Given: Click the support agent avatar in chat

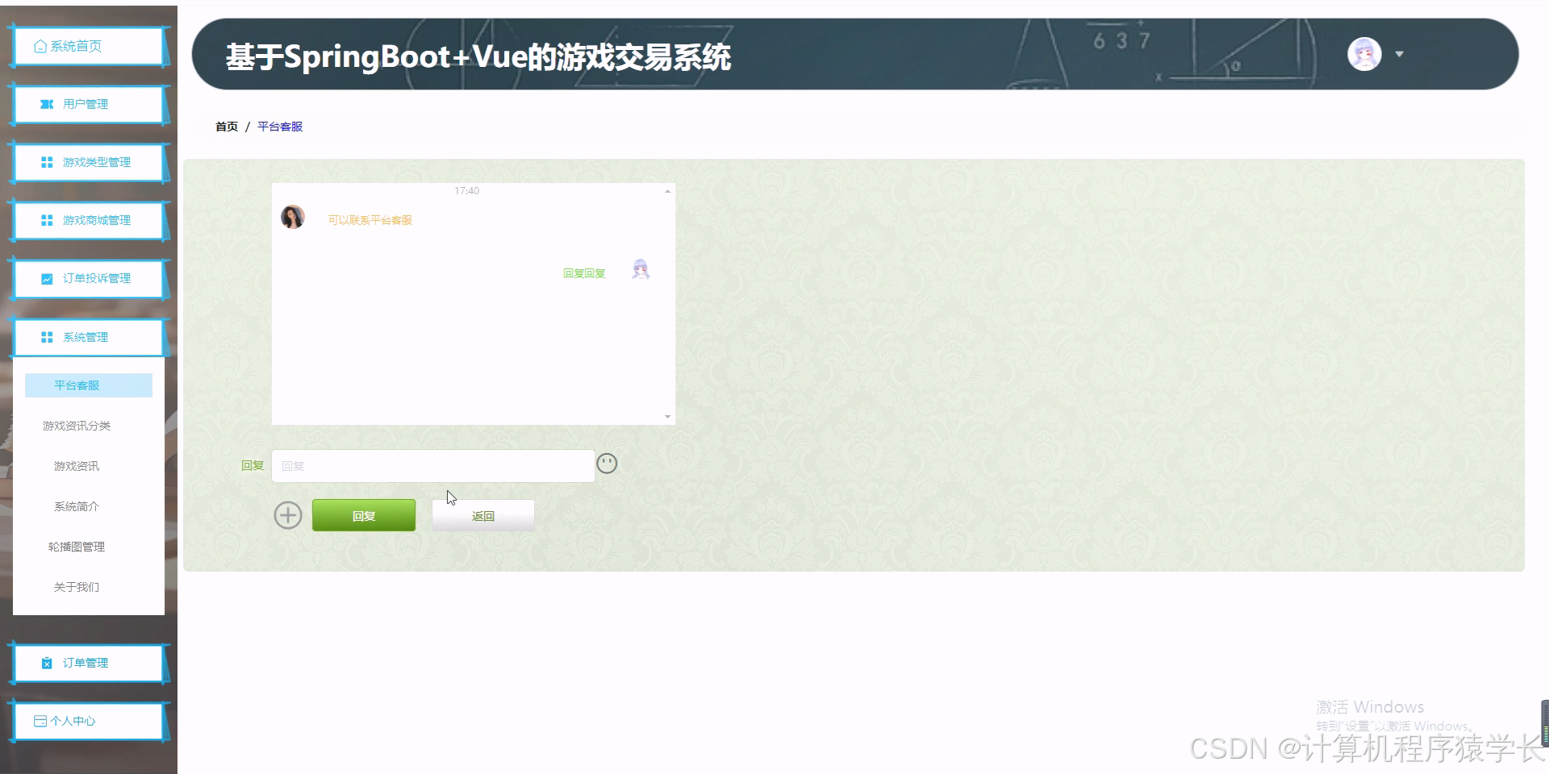Looking at the screenshot, I should click(x=641, y=269).
